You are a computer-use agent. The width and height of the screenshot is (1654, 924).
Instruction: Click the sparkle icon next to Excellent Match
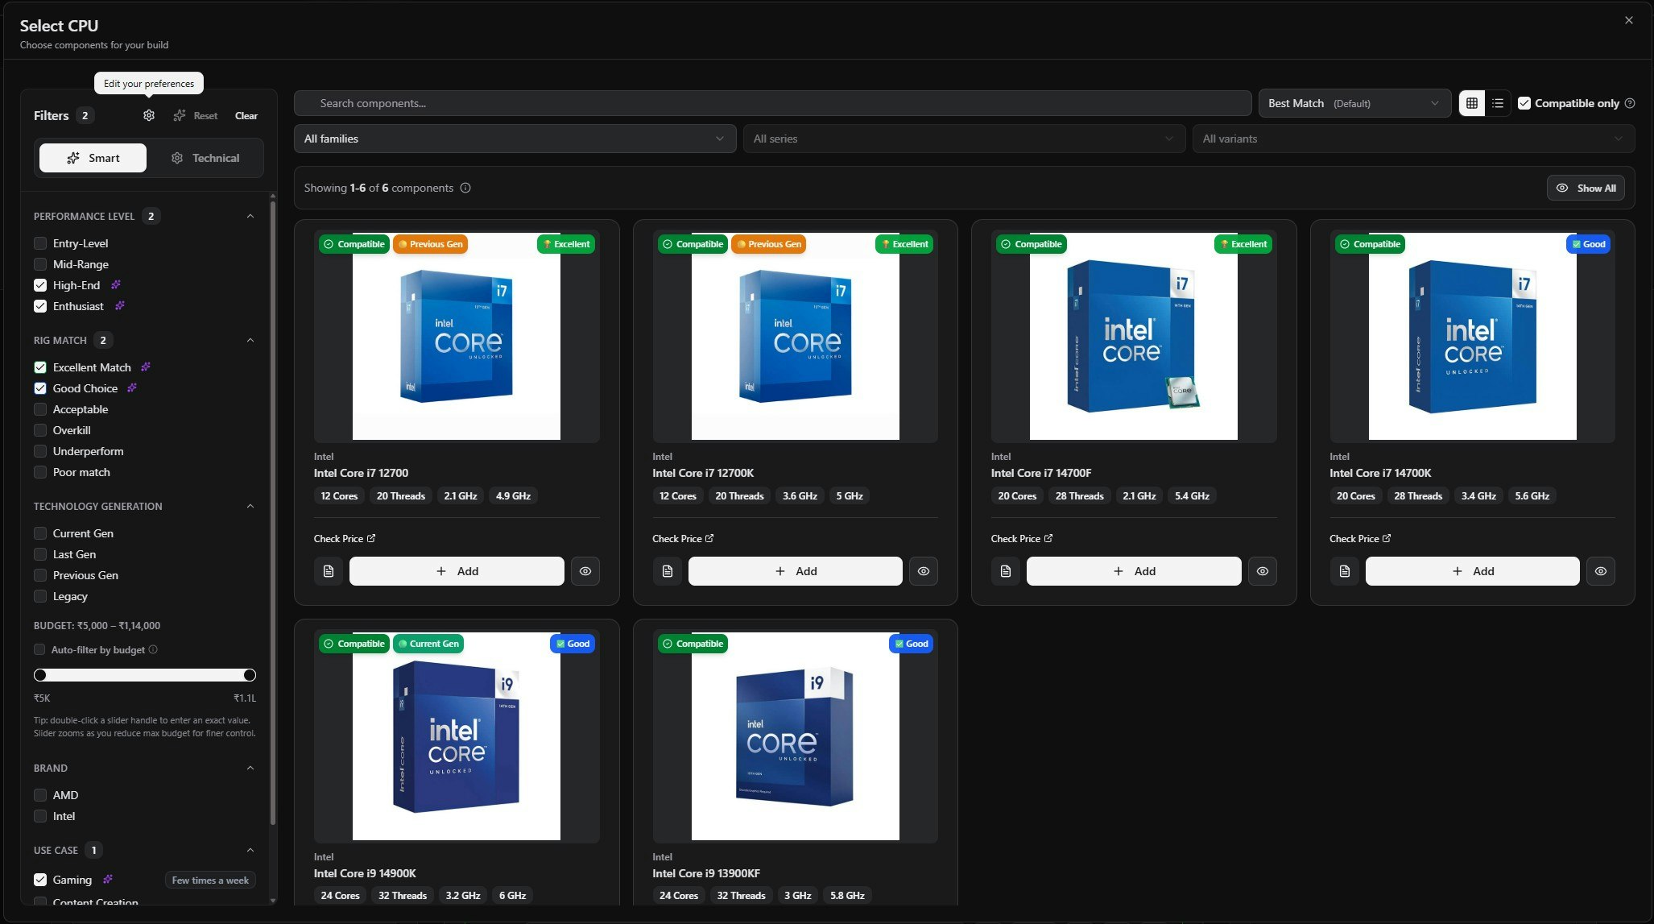pos(146,367)
